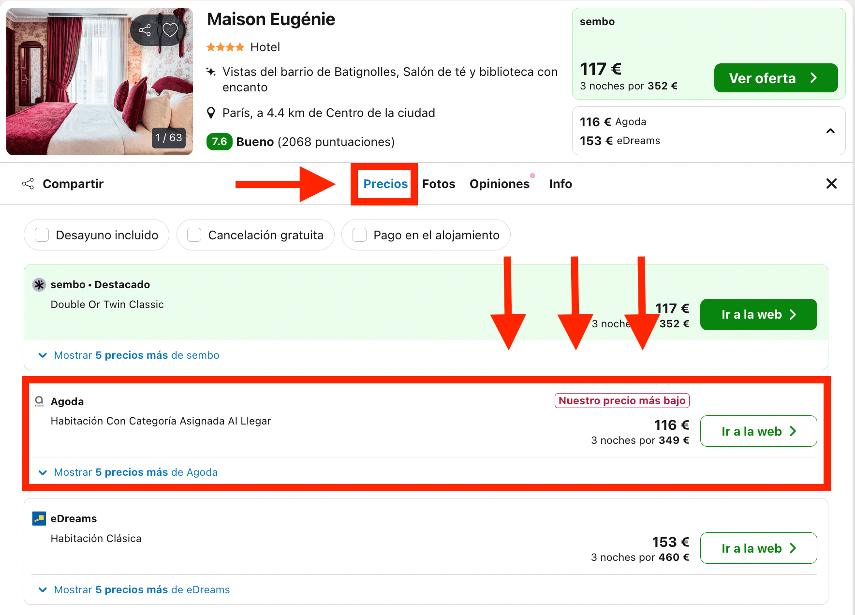Screen dimensions: 855x615
Task: Click the share icon on hotel photo
Action: tap(145, 30)
